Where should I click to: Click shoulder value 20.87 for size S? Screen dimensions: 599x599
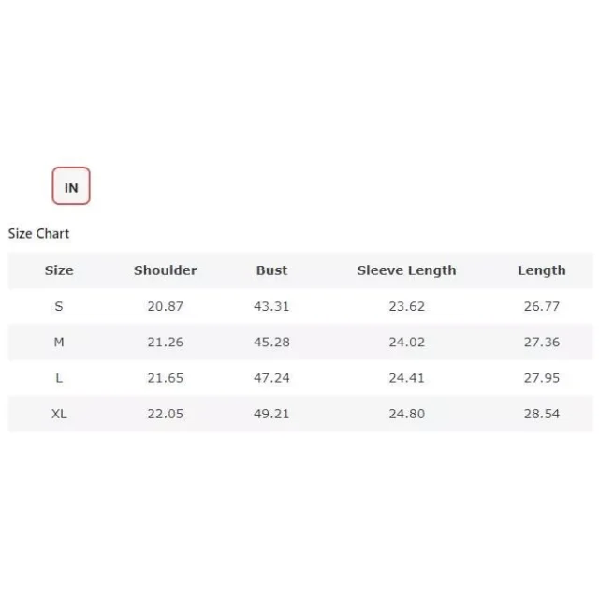pyautogui.click(x=166, y=306)
